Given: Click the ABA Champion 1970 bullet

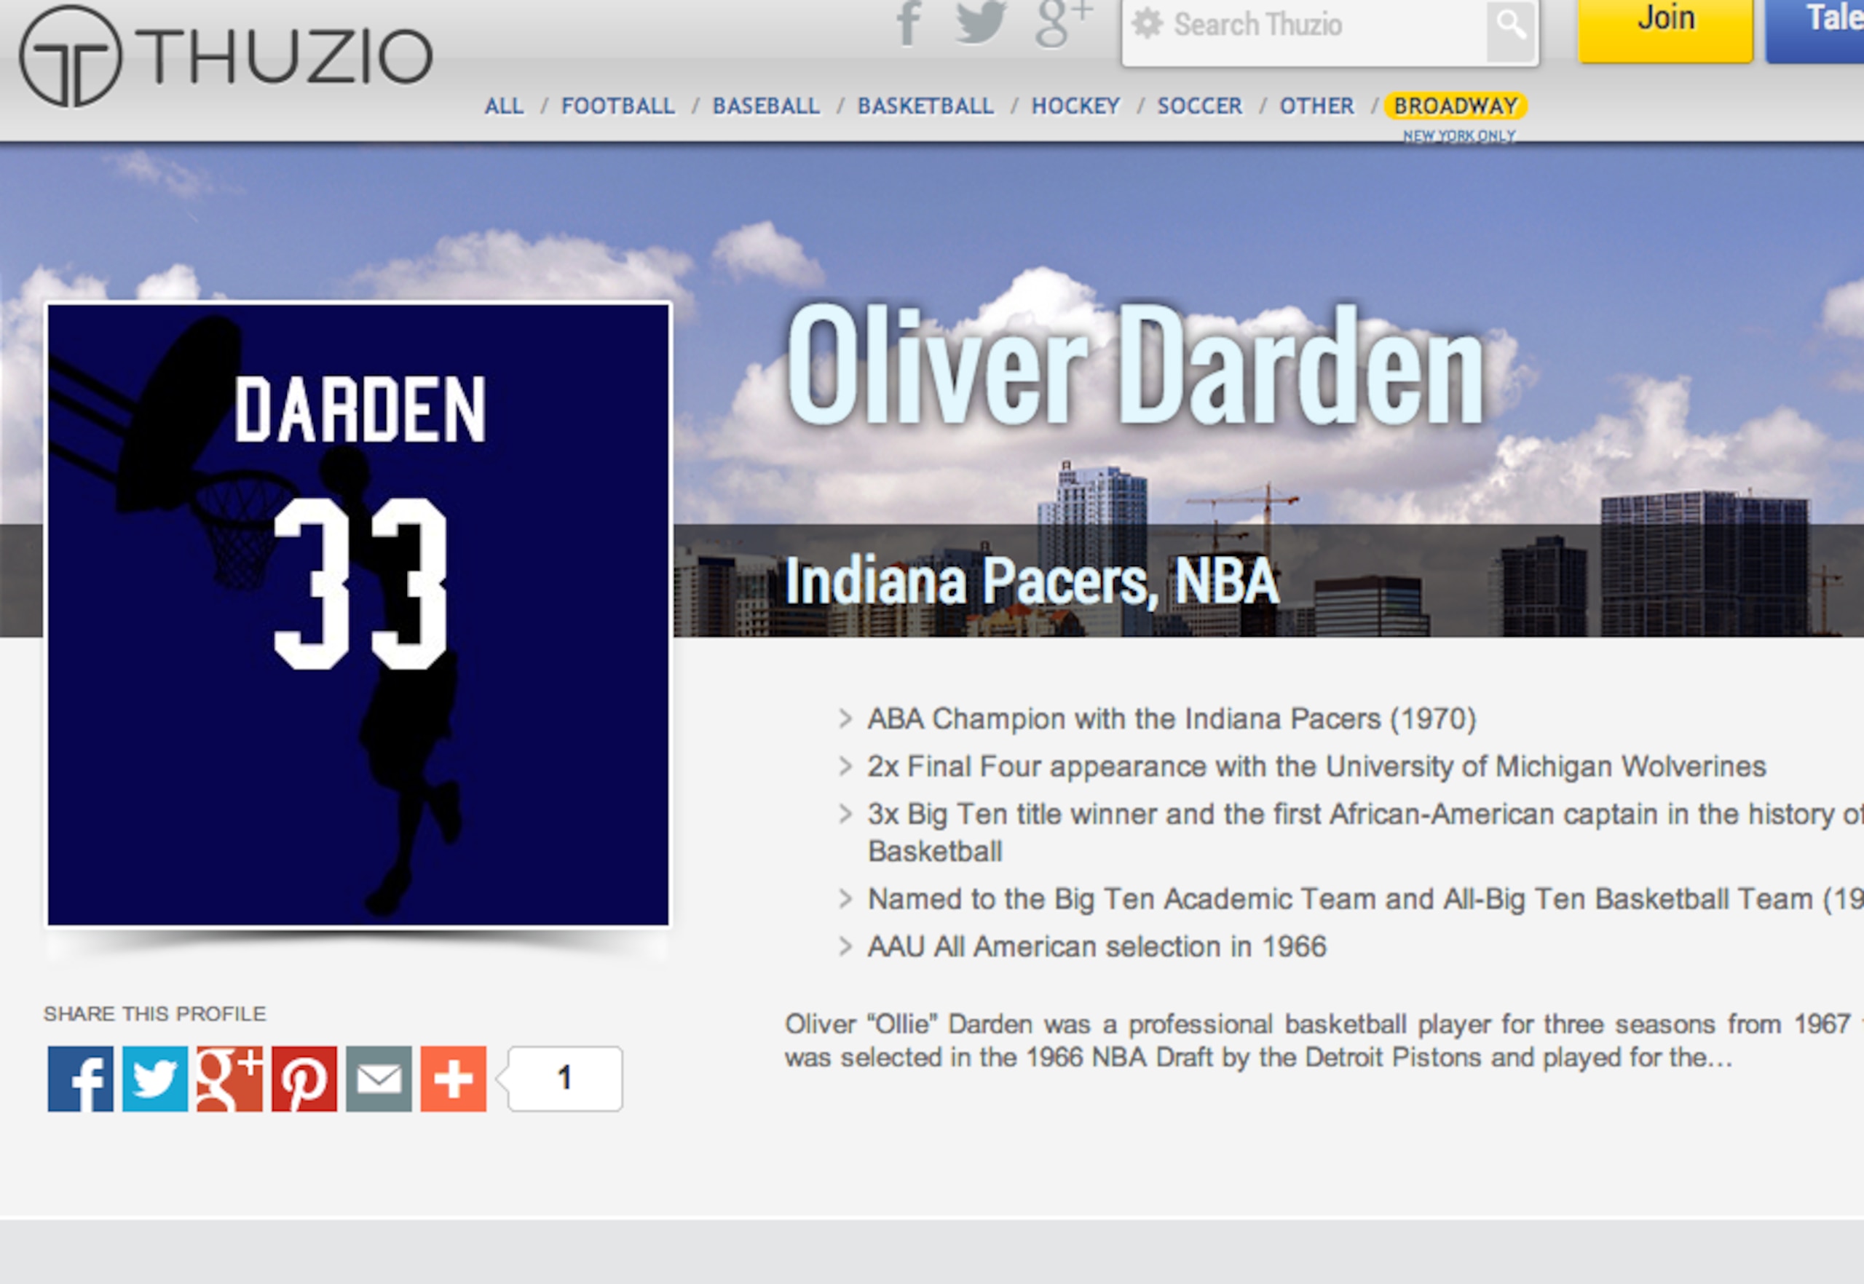Looking at the screenshot, I should point(1172,718).
